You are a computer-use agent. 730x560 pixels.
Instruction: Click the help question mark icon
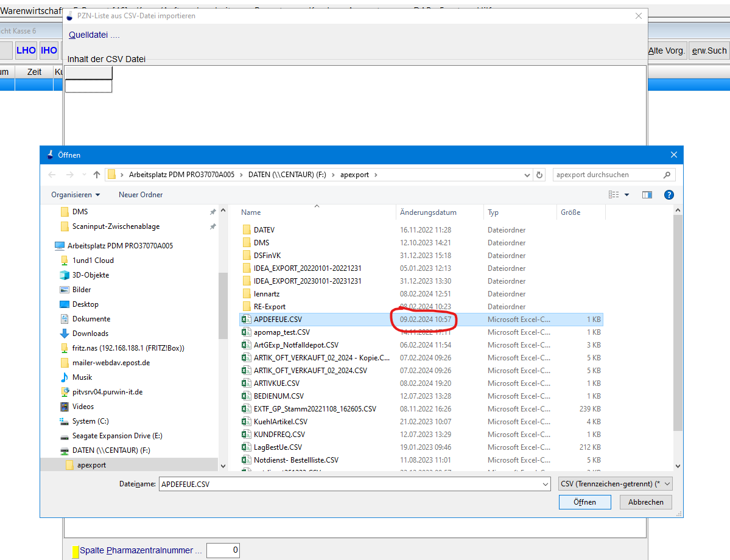click(669, 195)
